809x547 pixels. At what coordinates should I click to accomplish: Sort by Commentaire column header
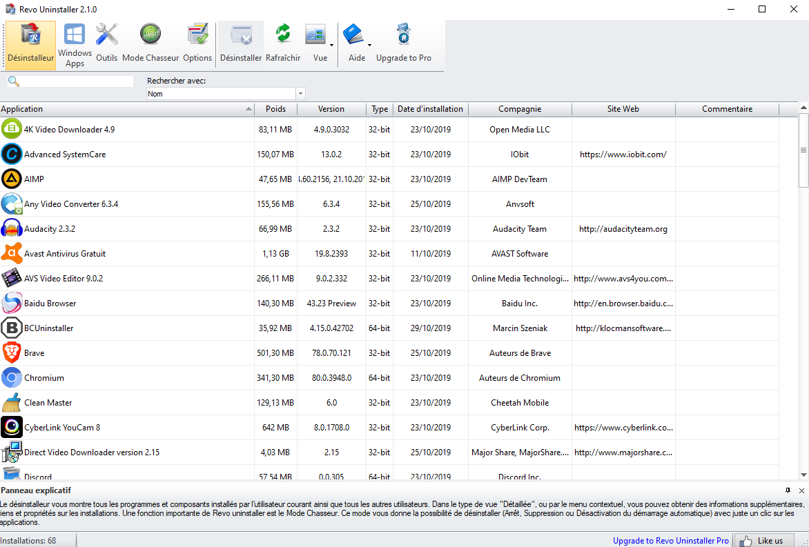pos(727,109)
